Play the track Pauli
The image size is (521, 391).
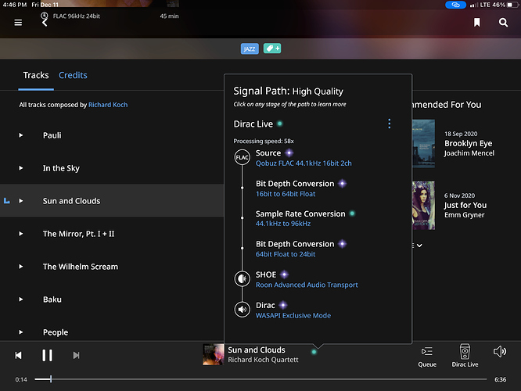point(21,135)
